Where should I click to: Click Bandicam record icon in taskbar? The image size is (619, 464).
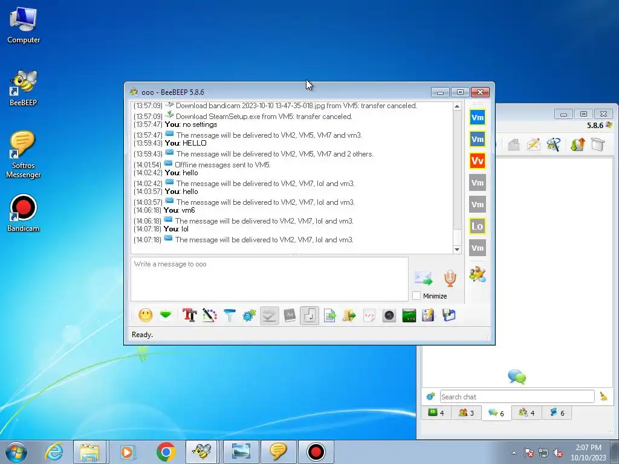tap(316, 452)
